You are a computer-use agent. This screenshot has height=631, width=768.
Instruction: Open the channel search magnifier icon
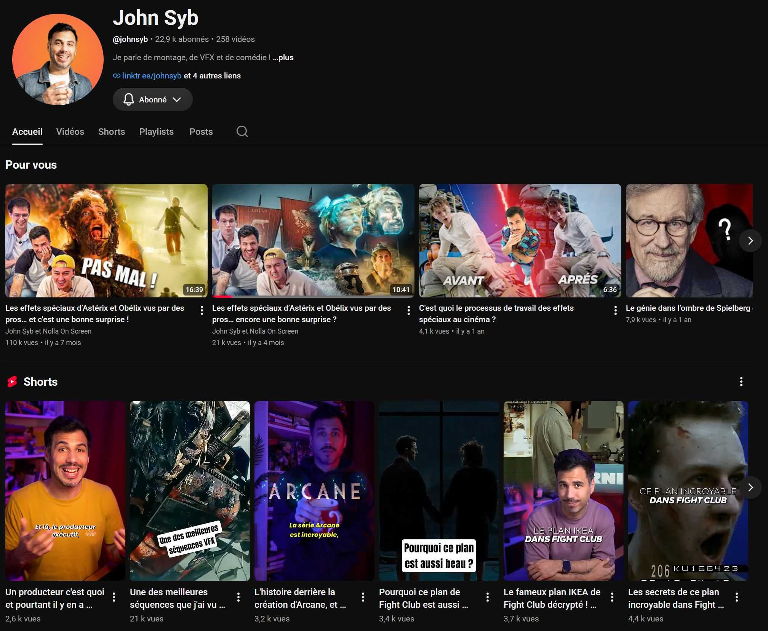click(x=242, y=131)
